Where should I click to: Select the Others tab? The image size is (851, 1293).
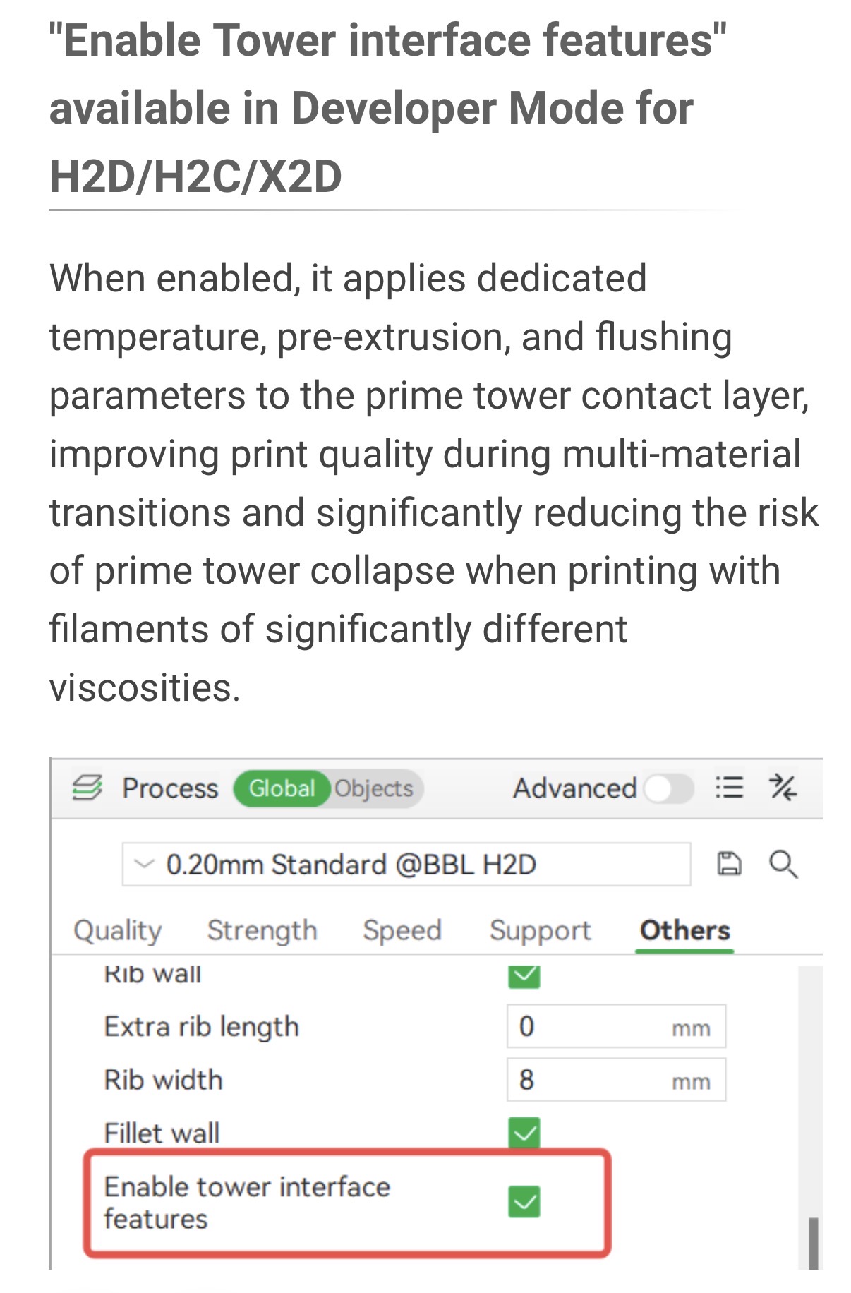(684, 930)
